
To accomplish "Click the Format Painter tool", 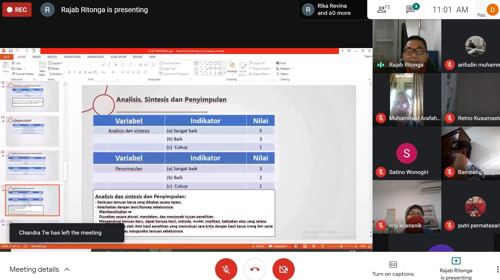I will point(23,74).
